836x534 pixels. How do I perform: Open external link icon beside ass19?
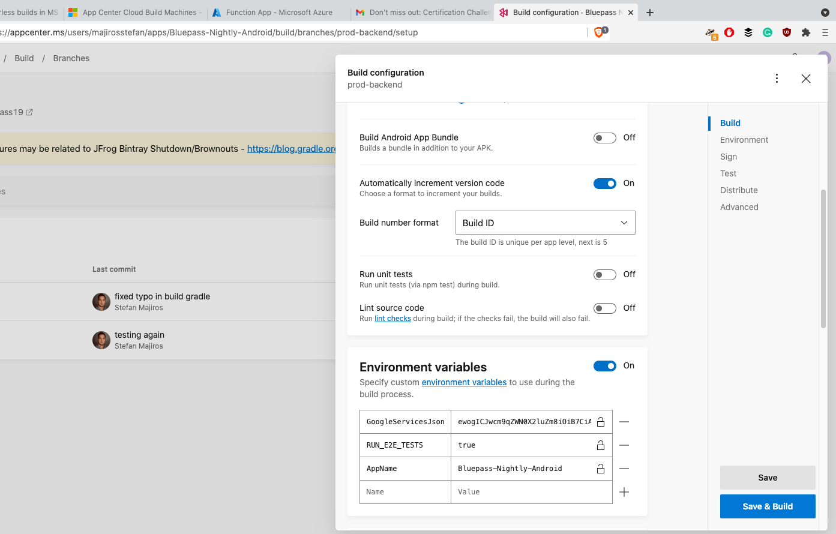[x=29, y=112]
